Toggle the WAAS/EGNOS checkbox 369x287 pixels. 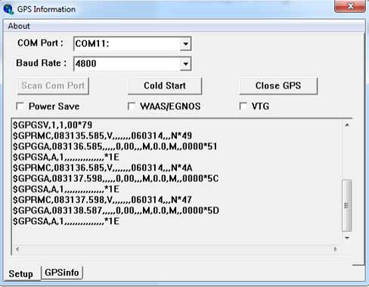click(x=132, y=106)
